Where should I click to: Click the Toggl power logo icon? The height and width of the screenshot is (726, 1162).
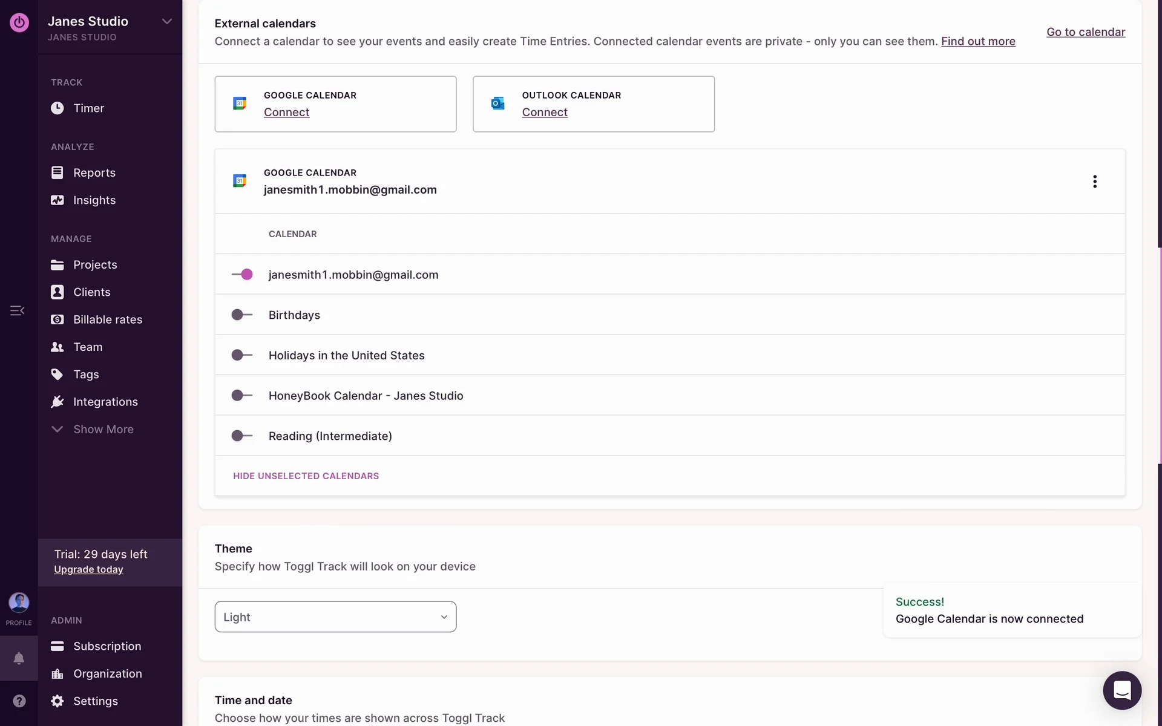pos(19,22)
